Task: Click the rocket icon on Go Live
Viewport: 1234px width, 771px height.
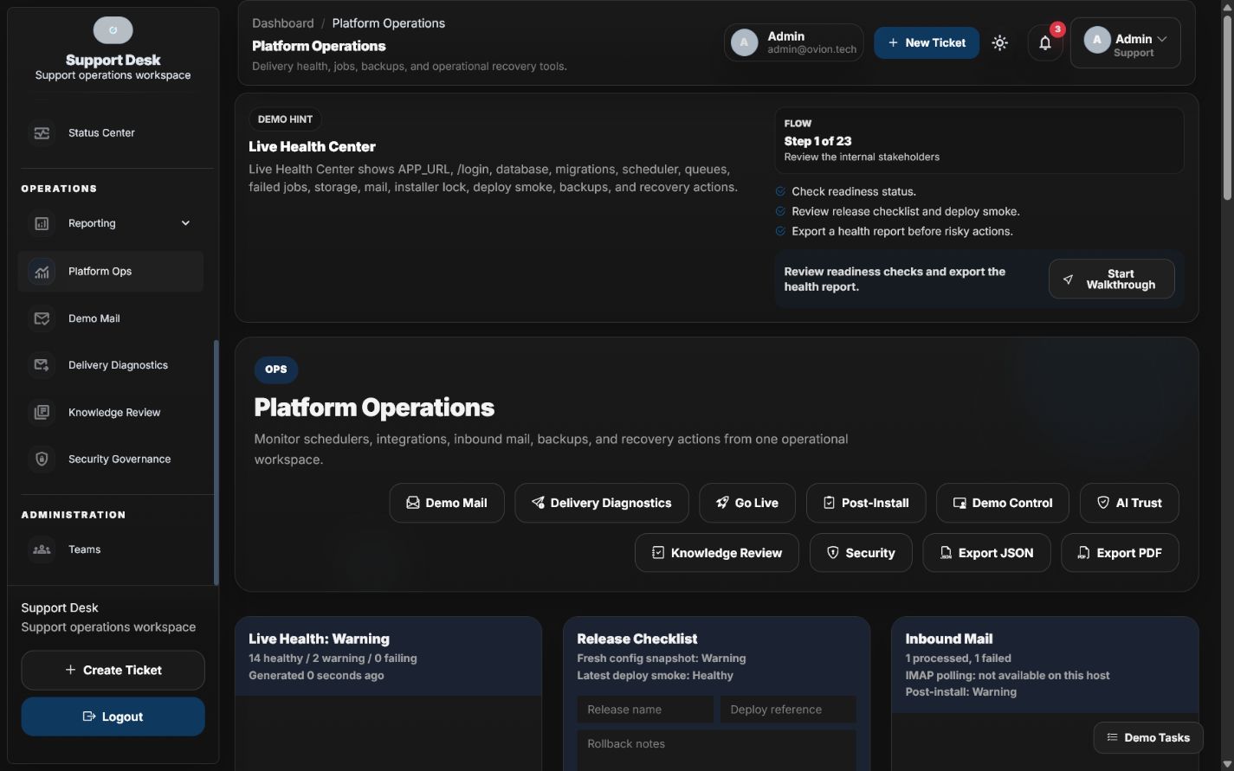Action: pos(722,503)
